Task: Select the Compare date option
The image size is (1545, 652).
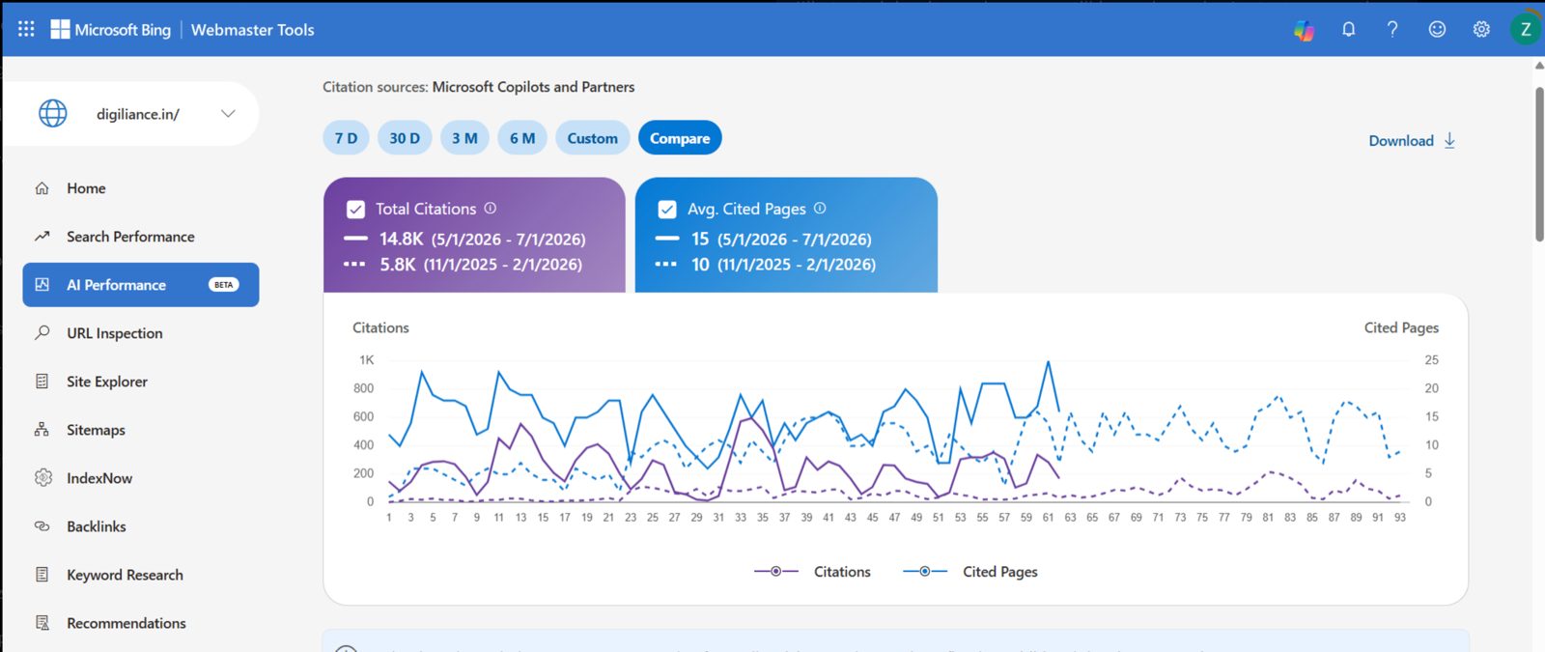Action: (x=680, y=138)
